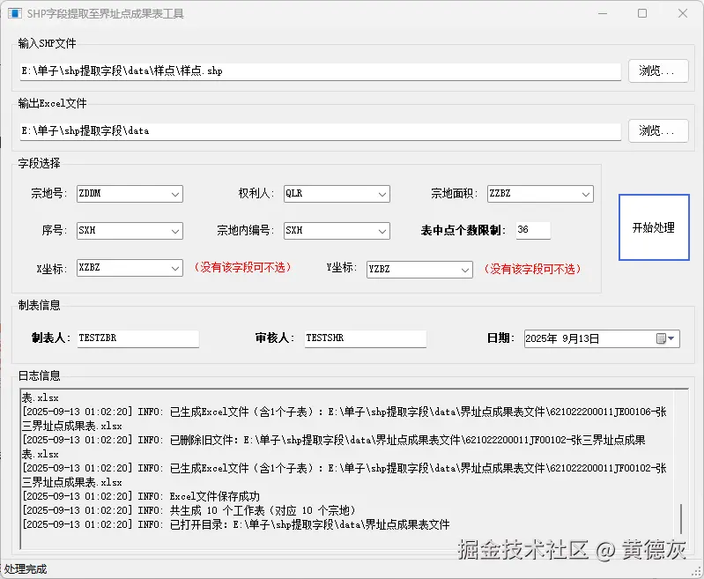This screenshot has height=579, width=704.
Task: Expand the 宗地内编号 SXH dropdown
Action: click(x=382, y=231)
